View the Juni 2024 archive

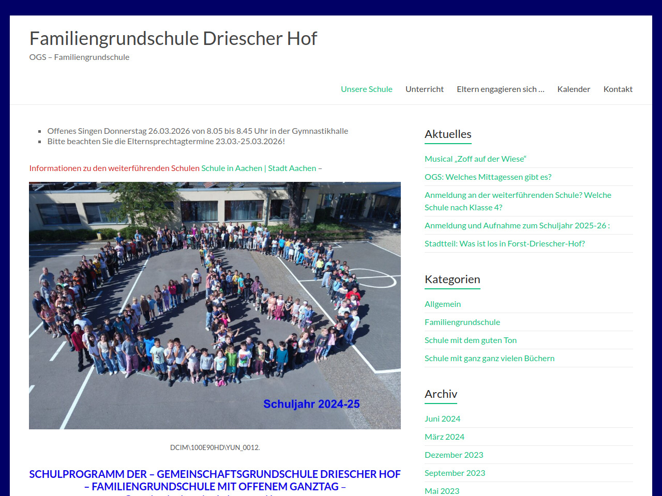click(442, 419)
